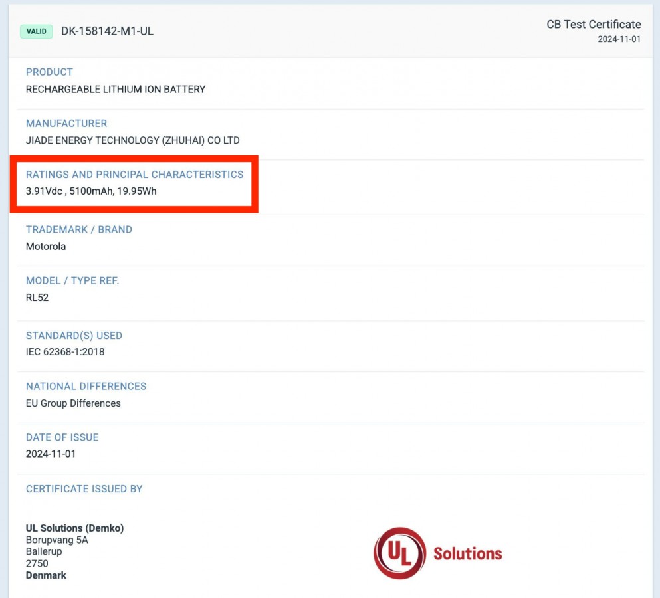Click the UL Solutions circular logo
Screen dimensions: 660x598
(x=399, y=553)
